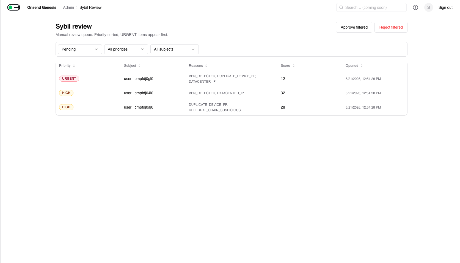Viewport: 460px width, 263px height.
Task: Sort by Priority column arrows
Action: [x=74, y=66]
